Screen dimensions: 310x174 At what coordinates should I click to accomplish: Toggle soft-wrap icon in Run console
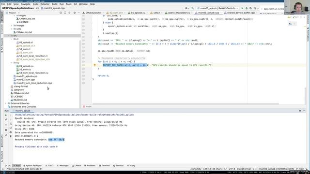[x=11, y=124]
